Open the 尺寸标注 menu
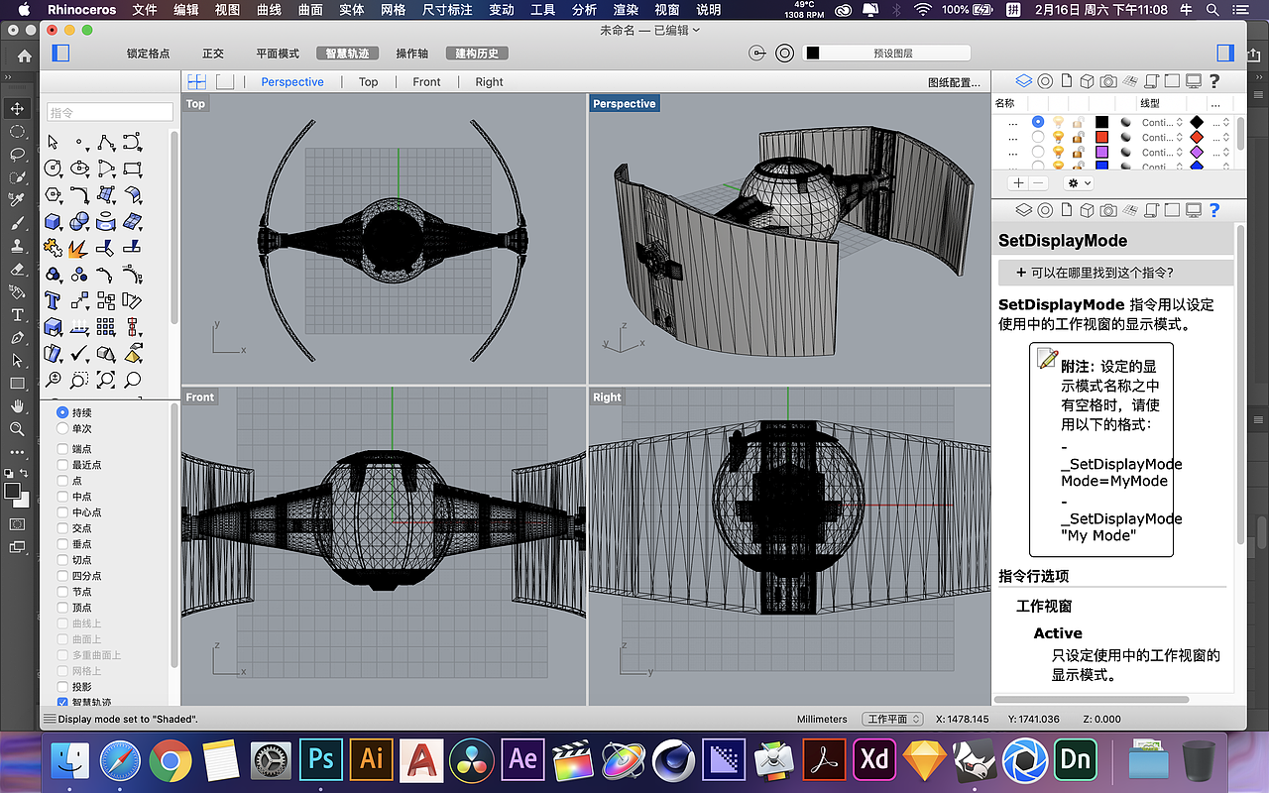Screen dimensions: 1269x793 (447, 10)
